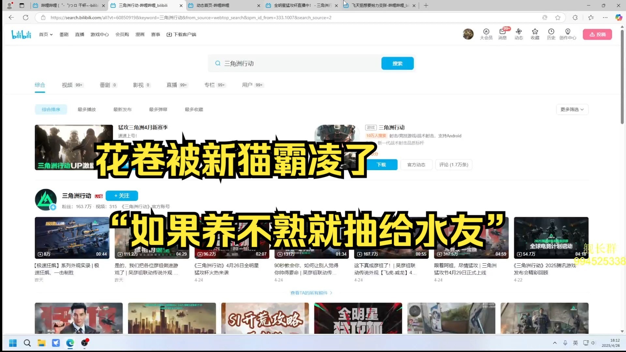Viewport: 626px width, 352px height.
Task: Open 消息 messages icon
Action: [x=502, y=34]
